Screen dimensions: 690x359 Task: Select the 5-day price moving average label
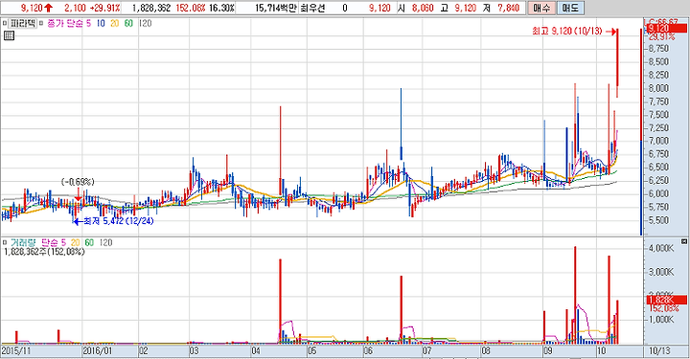88,23
